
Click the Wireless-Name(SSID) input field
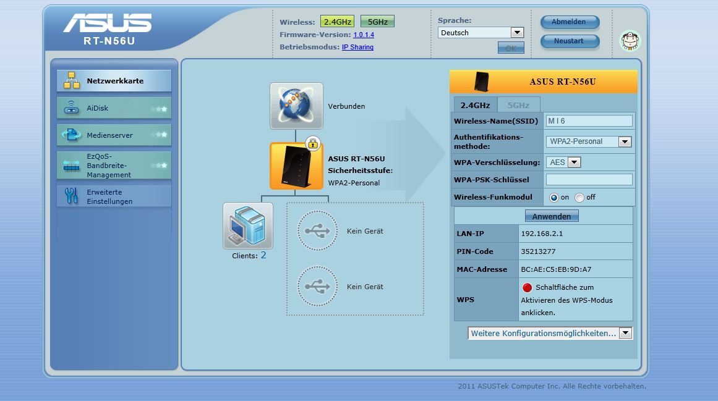tap(589, 121)
